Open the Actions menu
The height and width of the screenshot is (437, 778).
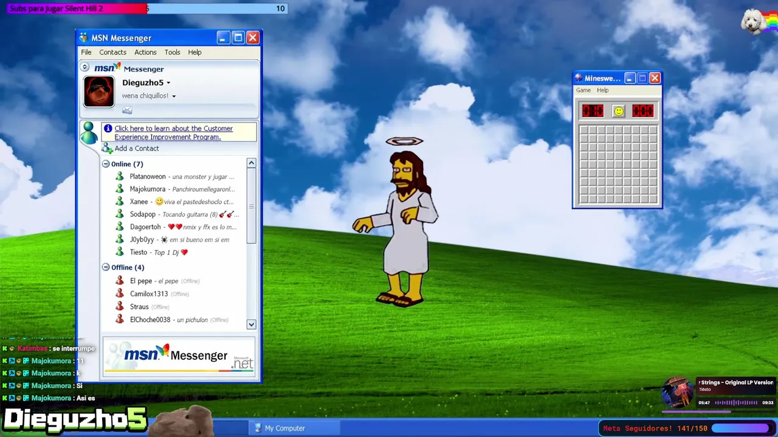[145, 52]
